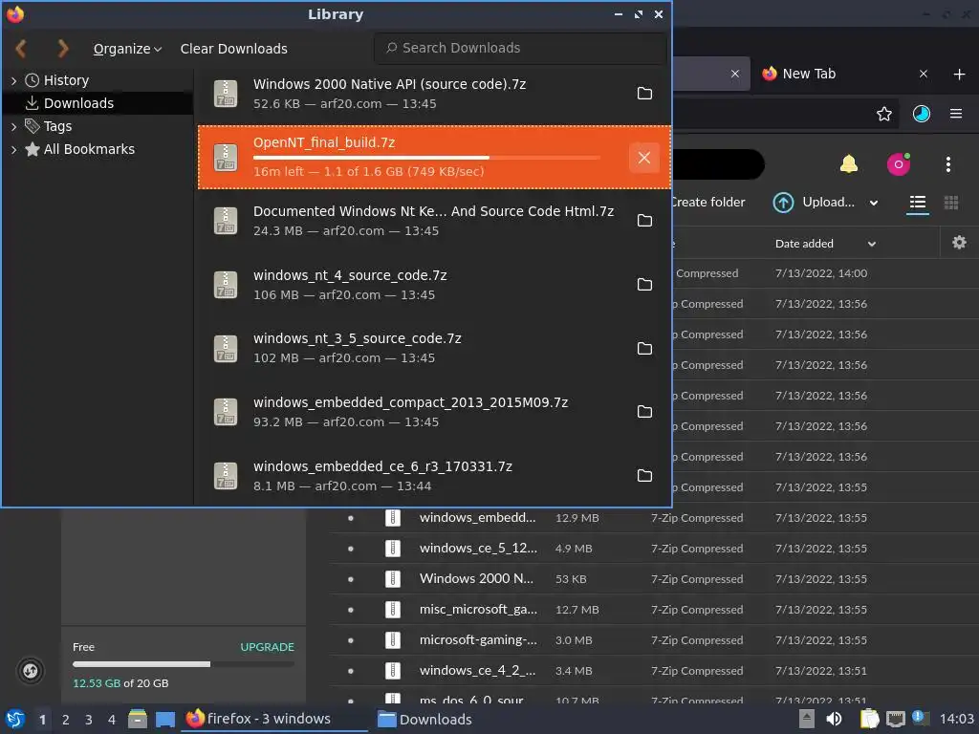Expand the Tags tree item
Image resolution: width=979 pixels, height=734 pixels.
tap(13, 126)
